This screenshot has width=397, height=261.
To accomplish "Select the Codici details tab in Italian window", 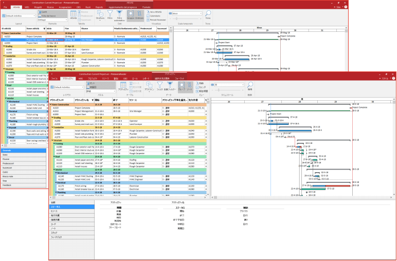I will point(23,172).
